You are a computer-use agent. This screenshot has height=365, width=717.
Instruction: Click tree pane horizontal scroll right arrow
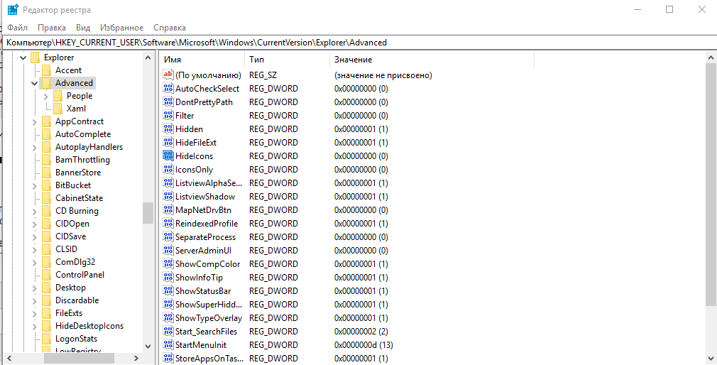(136, 358)
